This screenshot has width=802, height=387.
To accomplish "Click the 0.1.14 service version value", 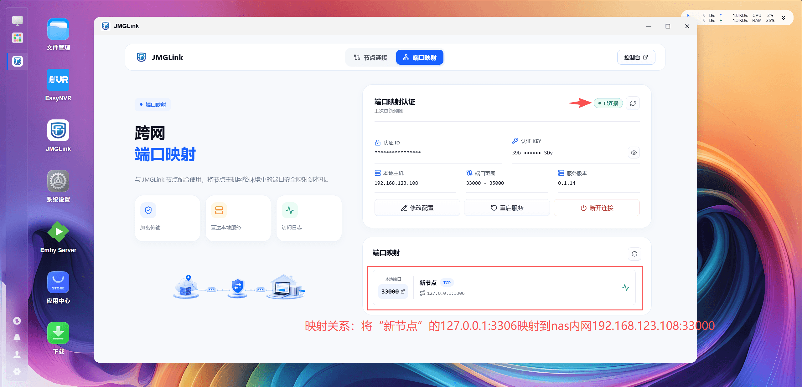I will pos(567,183).
